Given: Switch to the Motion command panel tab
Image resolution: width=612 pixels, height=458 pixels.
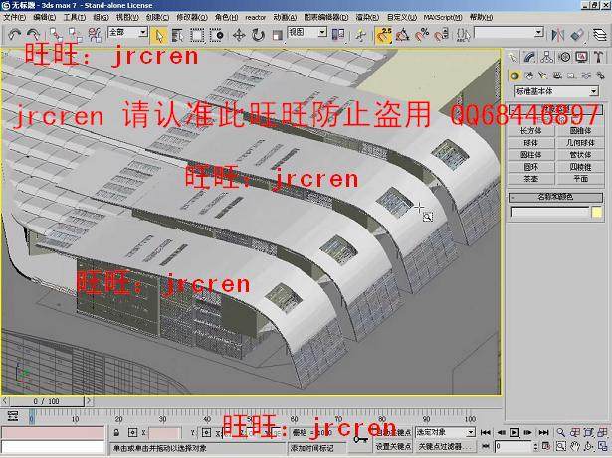Looking at the screenshot, I should tap(564, 57).
